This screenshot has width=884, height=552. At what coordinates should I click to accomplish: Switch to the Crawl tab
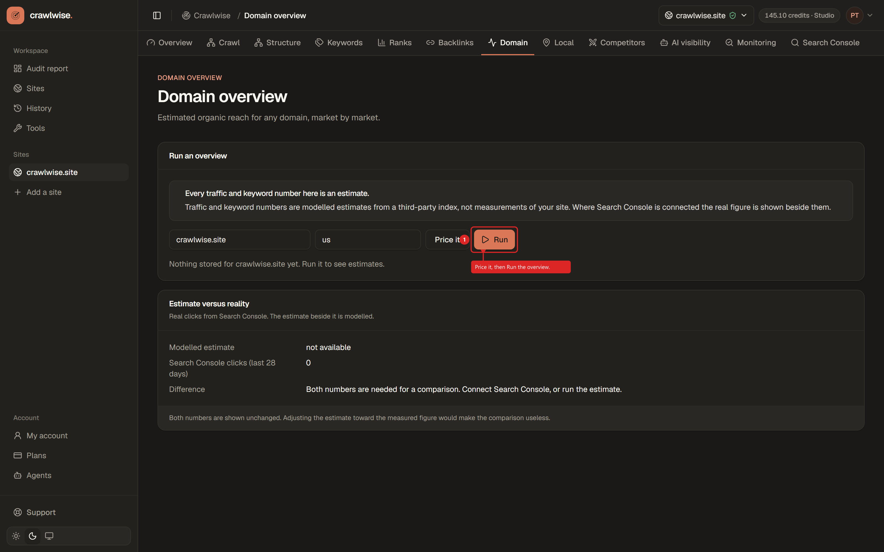[223, 43]
